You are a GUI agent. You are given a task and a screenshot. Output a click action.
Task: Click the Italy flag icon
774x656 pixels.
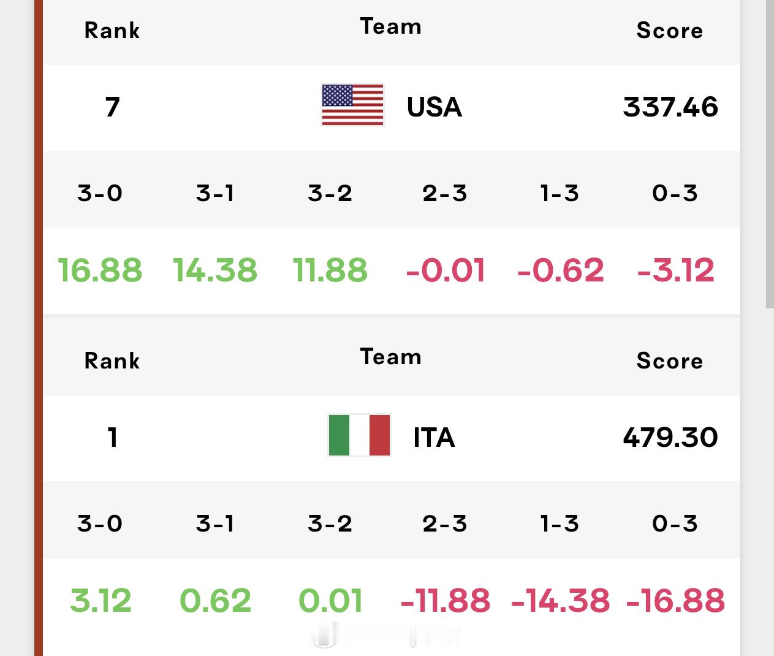pyautogui.click(x=359, y=435)
